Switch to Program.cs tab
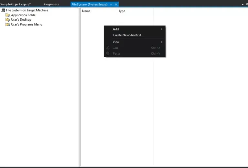This screenshot has width=248, height=168. coord(51,4)
